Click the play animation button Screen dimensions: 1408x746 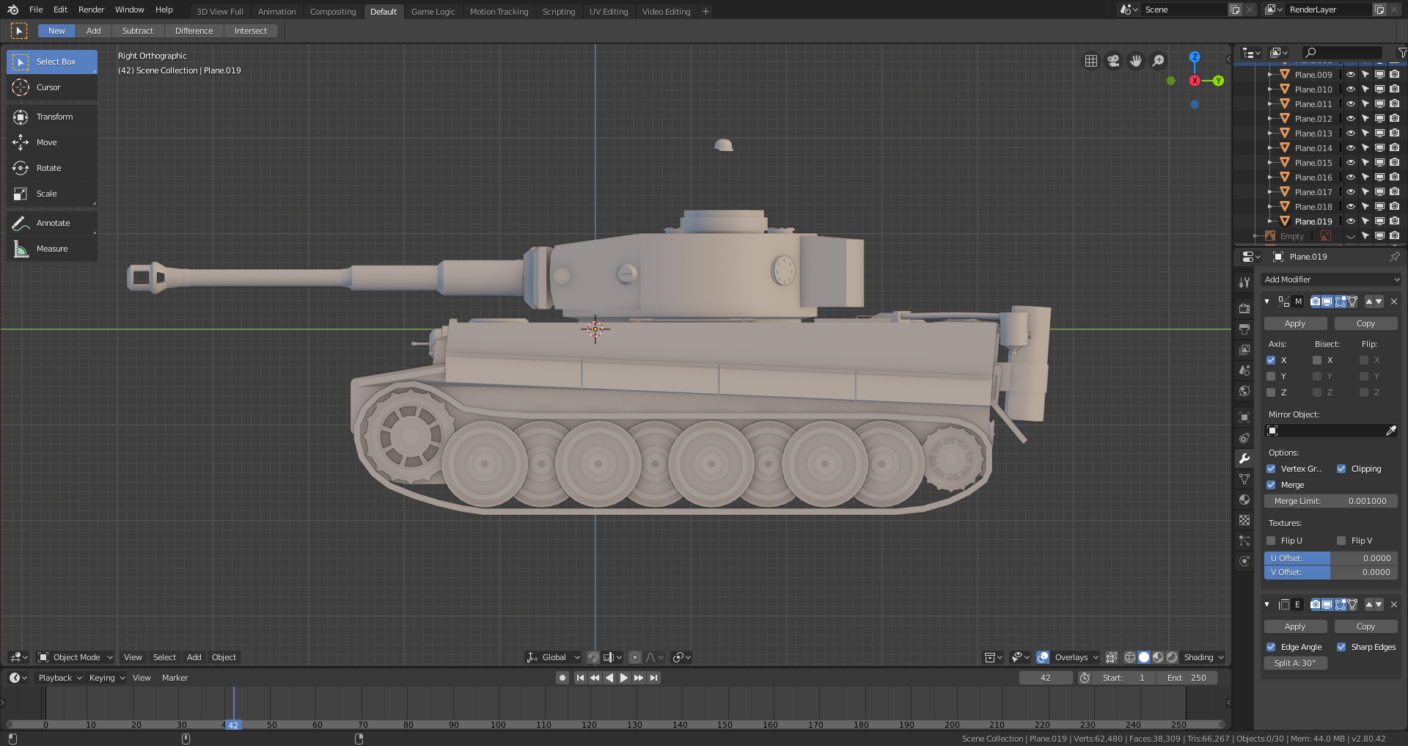point(623,678)
